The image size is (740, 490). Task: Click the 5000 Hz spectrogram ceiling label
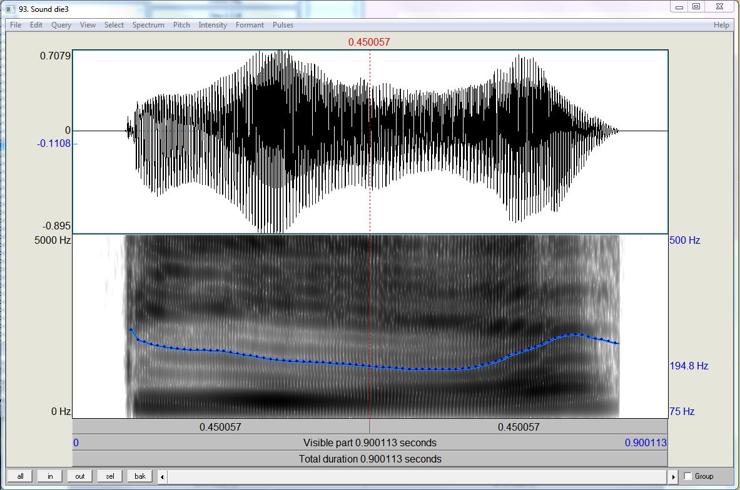(53, 240)
